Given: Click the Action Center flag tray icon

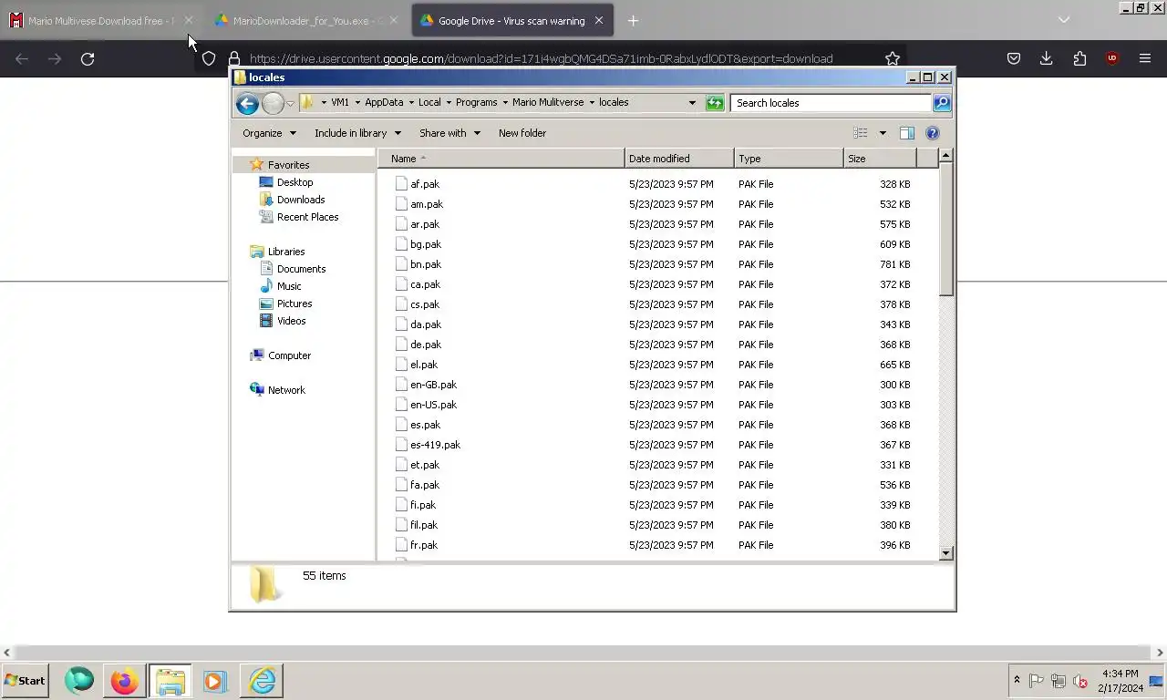Looking at the screenshot, I should [x=1037, y=681].
